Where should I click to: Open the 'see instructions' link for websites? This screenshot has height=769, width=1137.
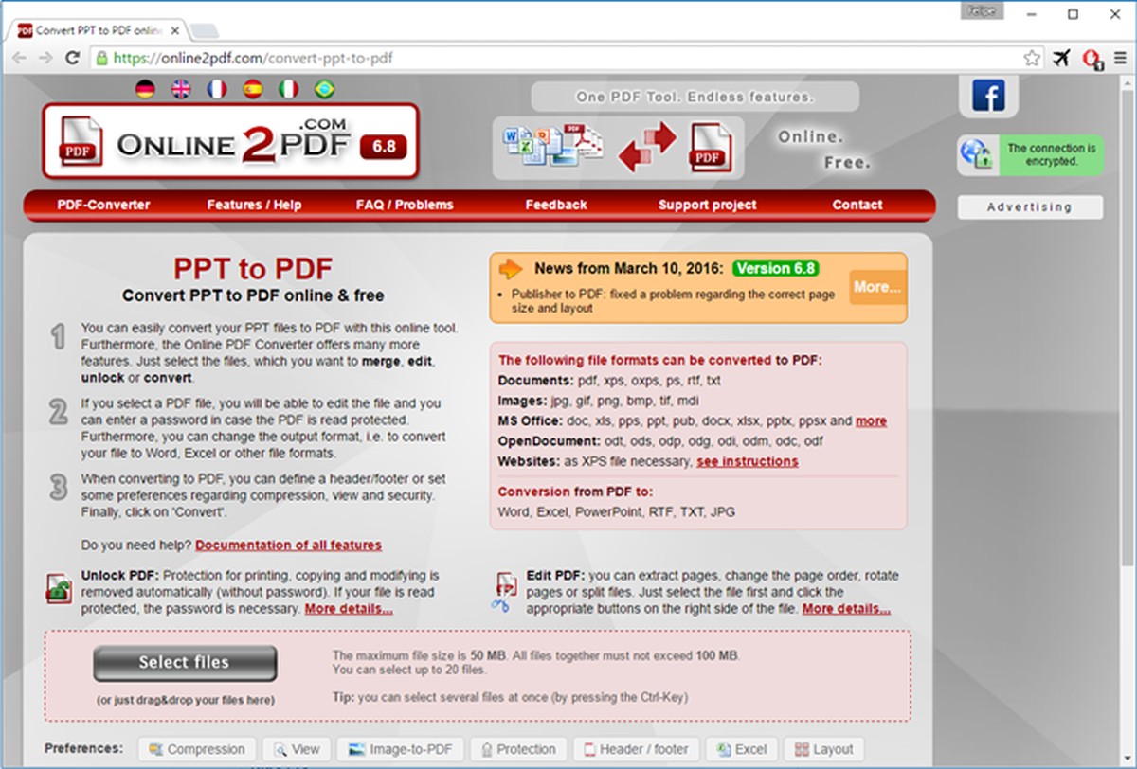[x=748, y=462]
